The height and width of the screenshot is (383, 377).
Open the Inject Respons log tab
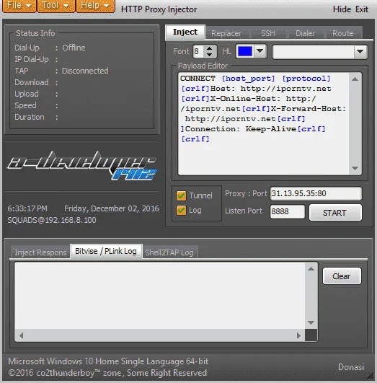point(40,252)
